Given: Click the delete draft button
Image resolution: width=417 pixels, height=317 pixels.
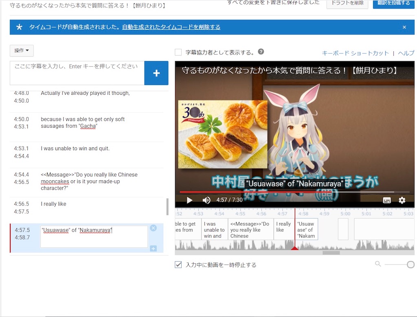Looking at the screenshot, I should (x=347, y=3).
